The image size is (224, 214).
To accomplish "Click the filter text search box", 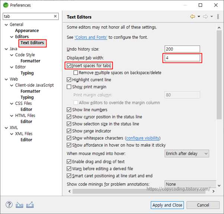I will 31,16.
